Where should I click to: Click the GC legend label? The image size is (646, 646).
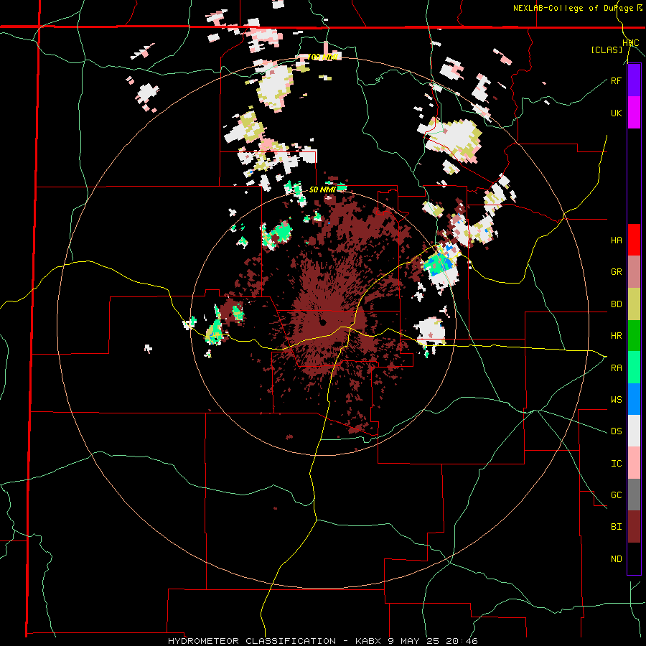[616, 495]
